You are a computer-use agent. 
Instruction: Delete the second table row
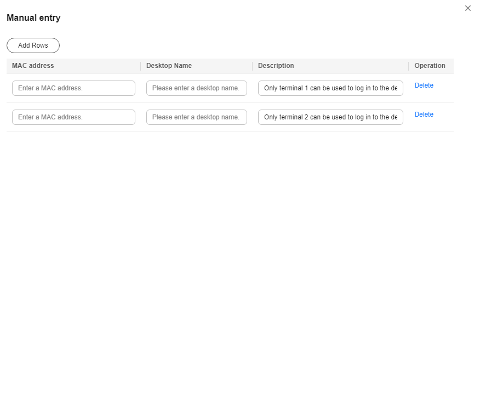click(424, 114)
